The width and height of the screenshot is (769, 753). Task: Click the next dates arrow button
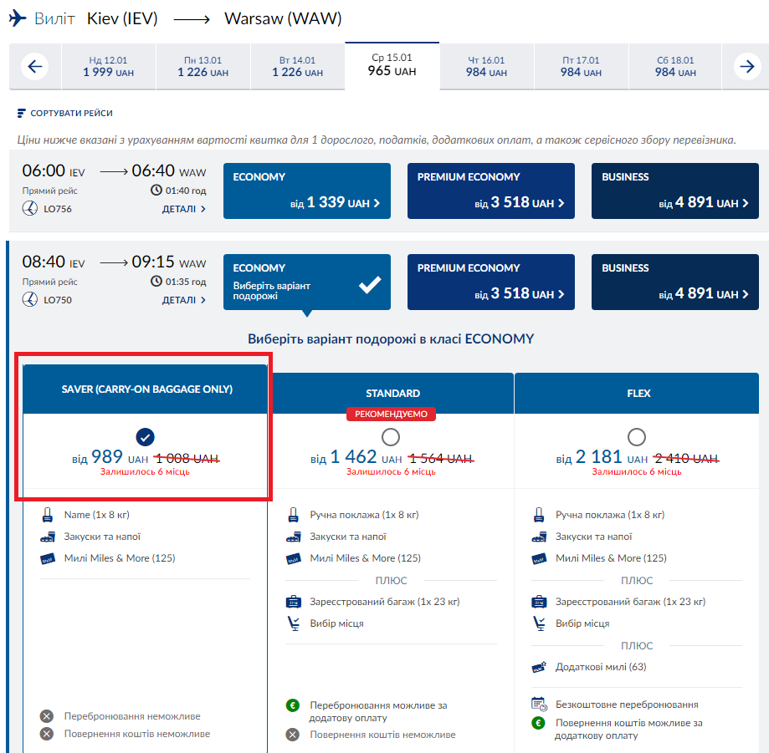(x=747, y=67)
